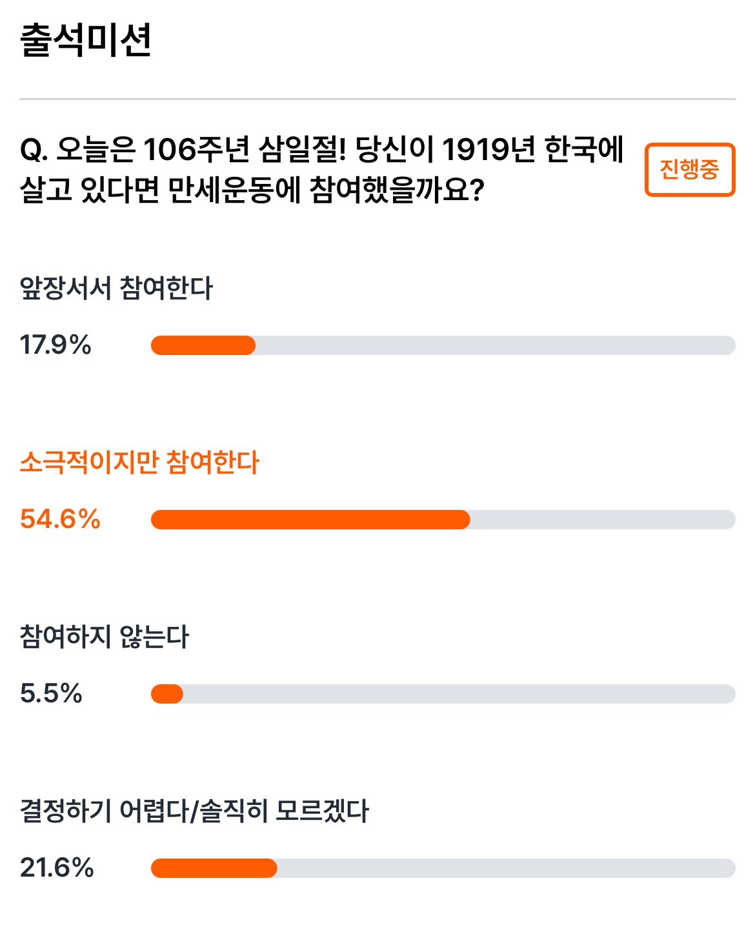Click the 54.6% progress bar

tap(443, 520)
